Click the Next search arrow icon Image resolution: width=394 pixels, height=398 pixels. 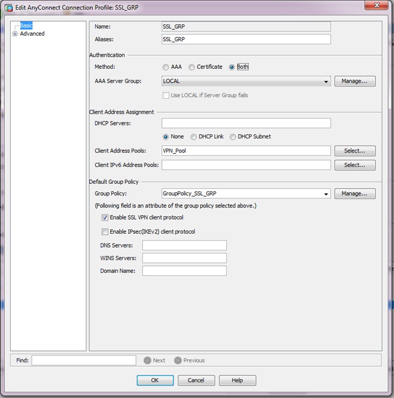tap(147, 360)
